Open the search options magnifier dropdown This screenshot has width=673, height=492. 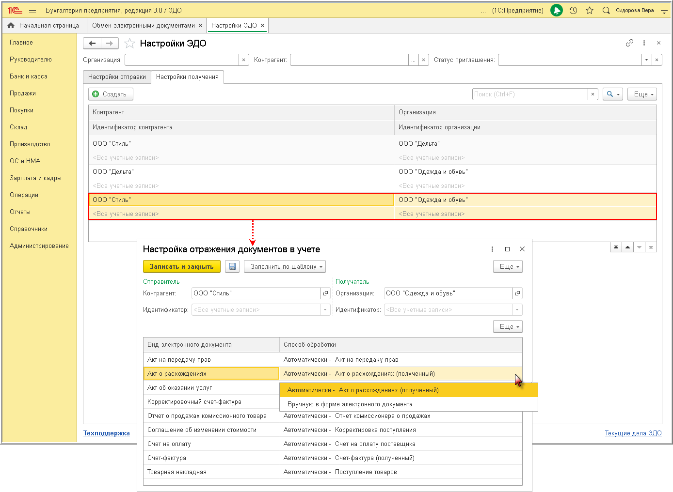click(x=613, y=94)
